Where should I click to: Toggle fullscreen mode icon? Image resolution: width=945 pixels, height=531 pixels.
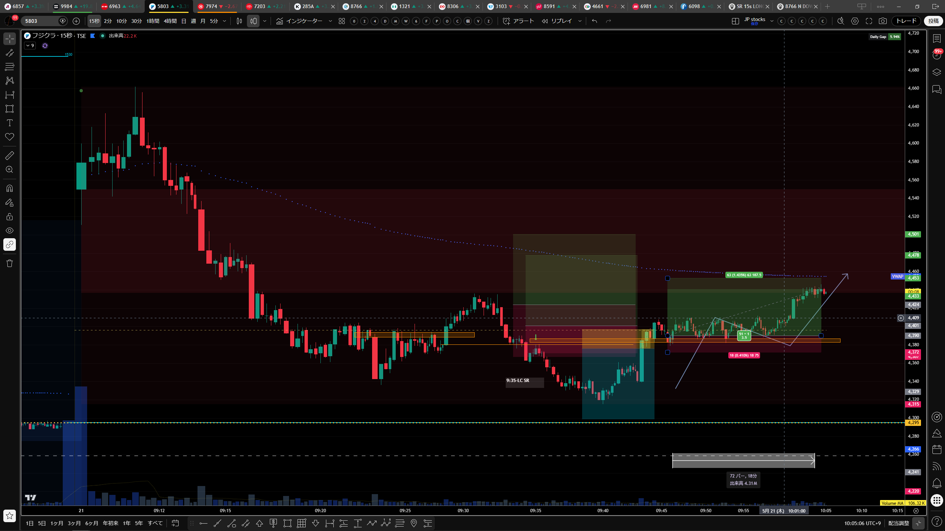[x=869, y=21]
